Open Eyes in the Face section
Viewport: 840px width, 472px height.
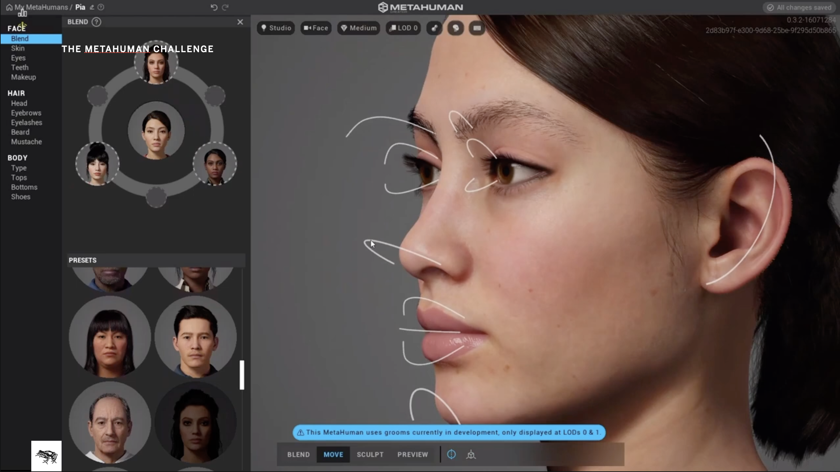pos(18,58)
